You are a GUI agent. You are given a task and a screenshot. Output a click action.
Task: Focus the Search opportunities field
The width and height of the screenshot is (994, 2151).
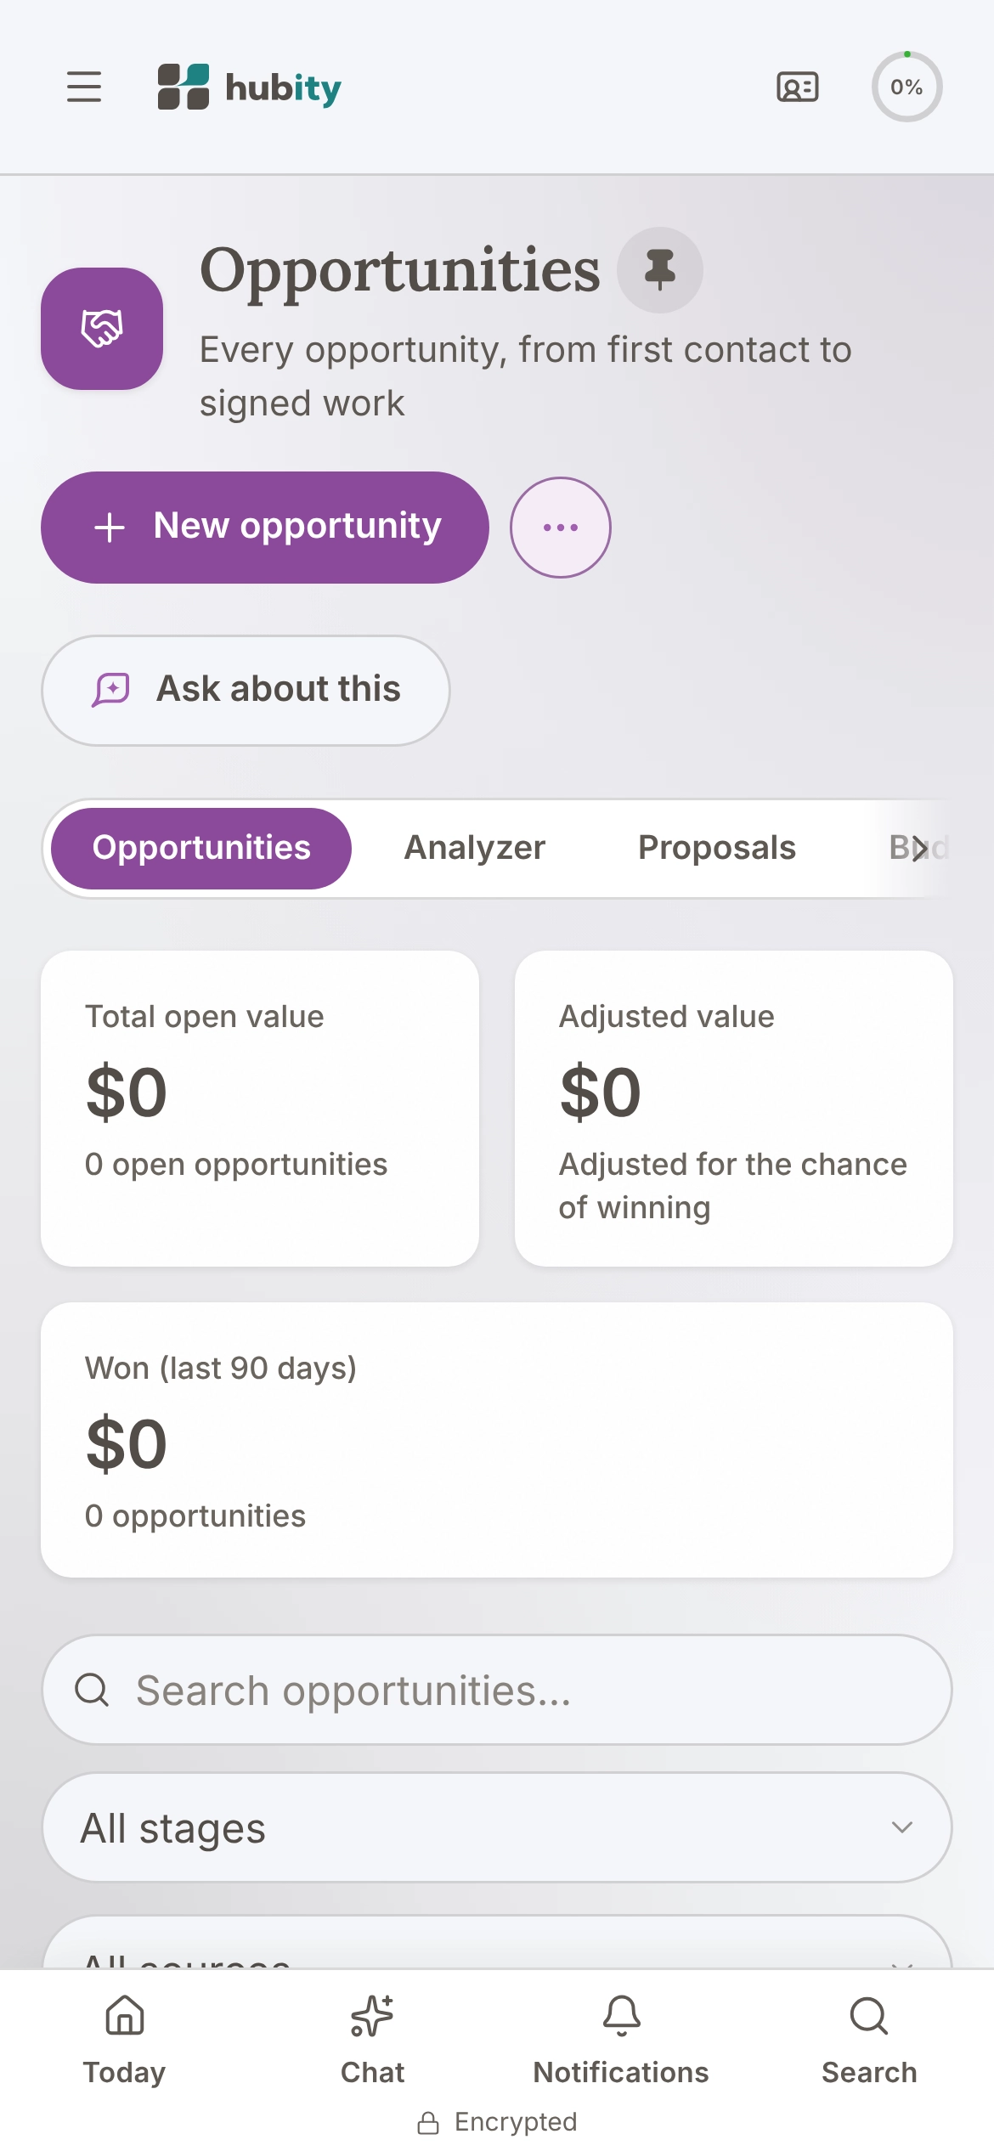tap(497, 1690)
